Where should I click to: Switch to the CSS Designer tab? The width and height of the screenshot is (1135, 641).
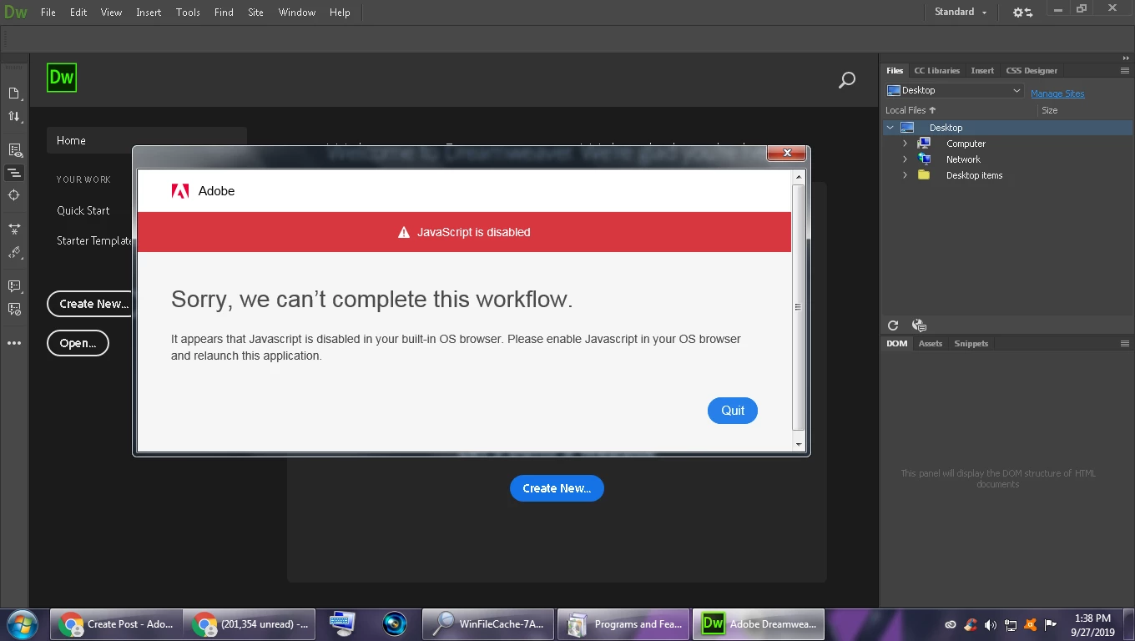[1032, 71]
